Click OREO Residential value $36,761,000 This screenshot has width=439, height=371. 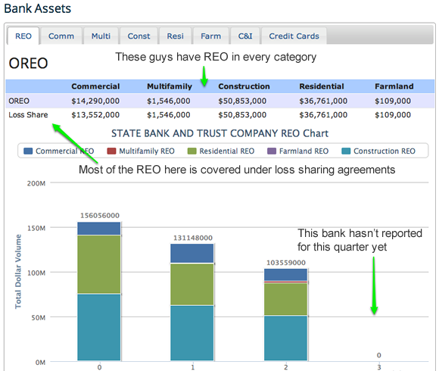(323, 101)
